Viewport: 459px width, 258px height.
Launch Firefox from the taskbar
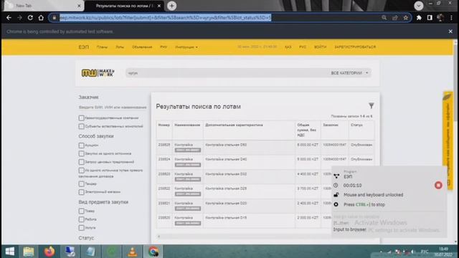[49, 252]
